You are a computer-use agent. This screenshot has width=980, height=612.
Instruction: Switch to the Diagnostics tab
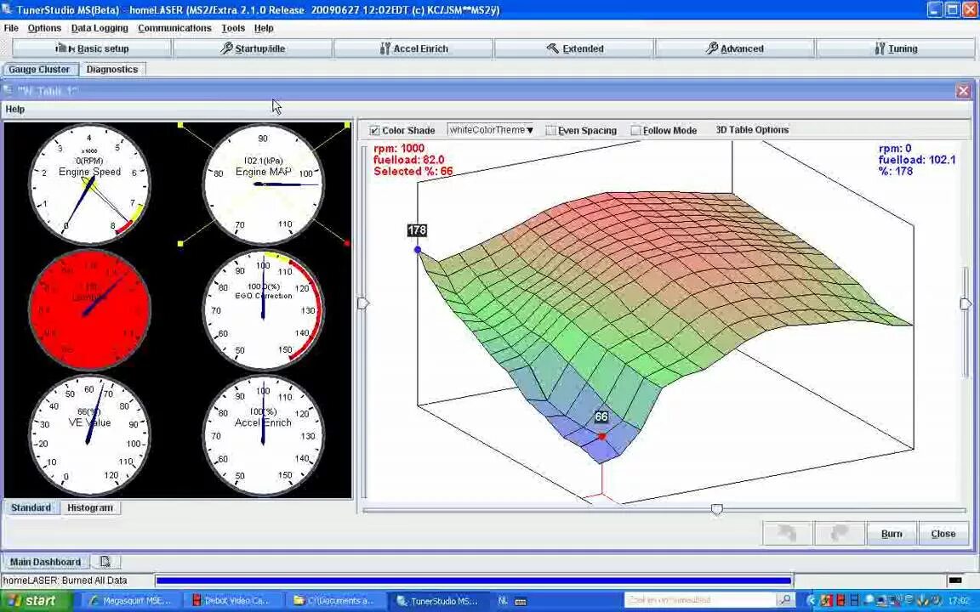click(x=112, y=70)
